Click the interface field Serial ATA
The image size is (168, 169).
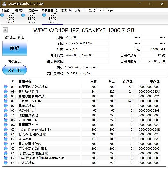[x=86, y=49]
